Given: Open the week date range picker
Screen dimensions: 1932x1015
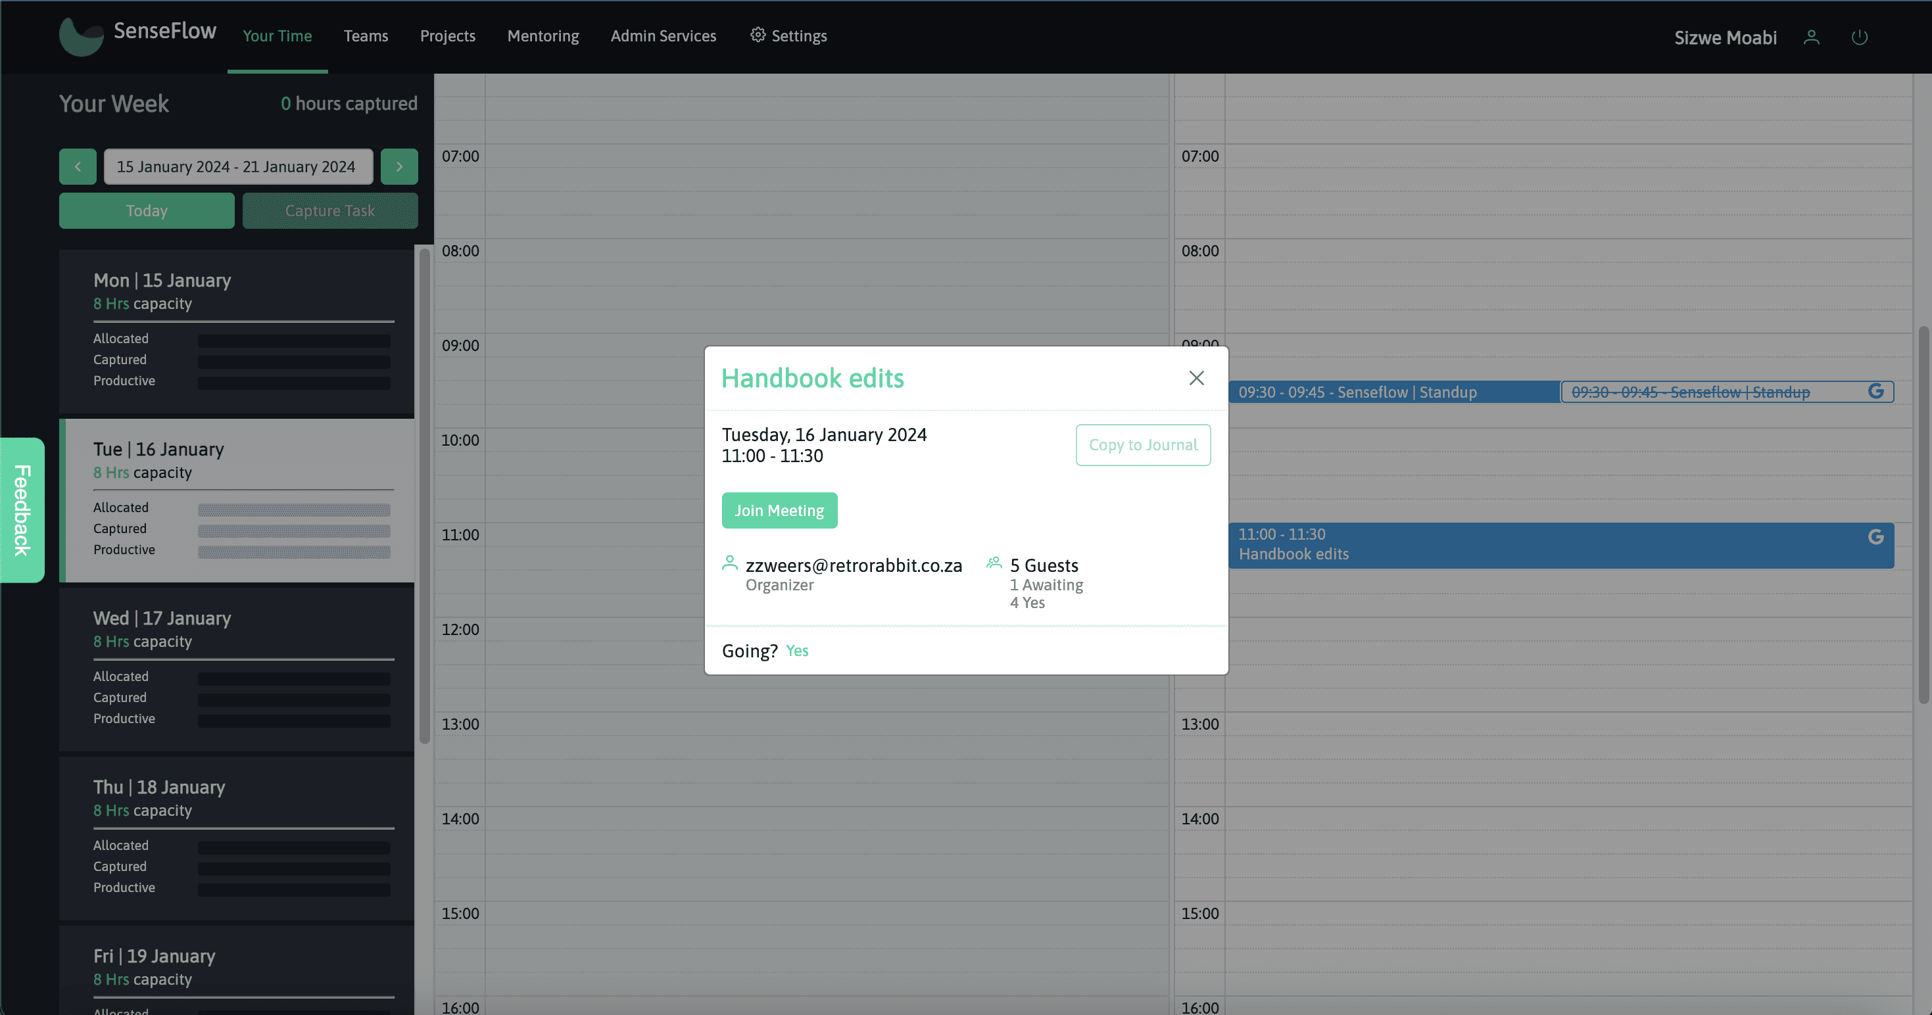Looking at the screenshot, I should (x=238, y=166).
